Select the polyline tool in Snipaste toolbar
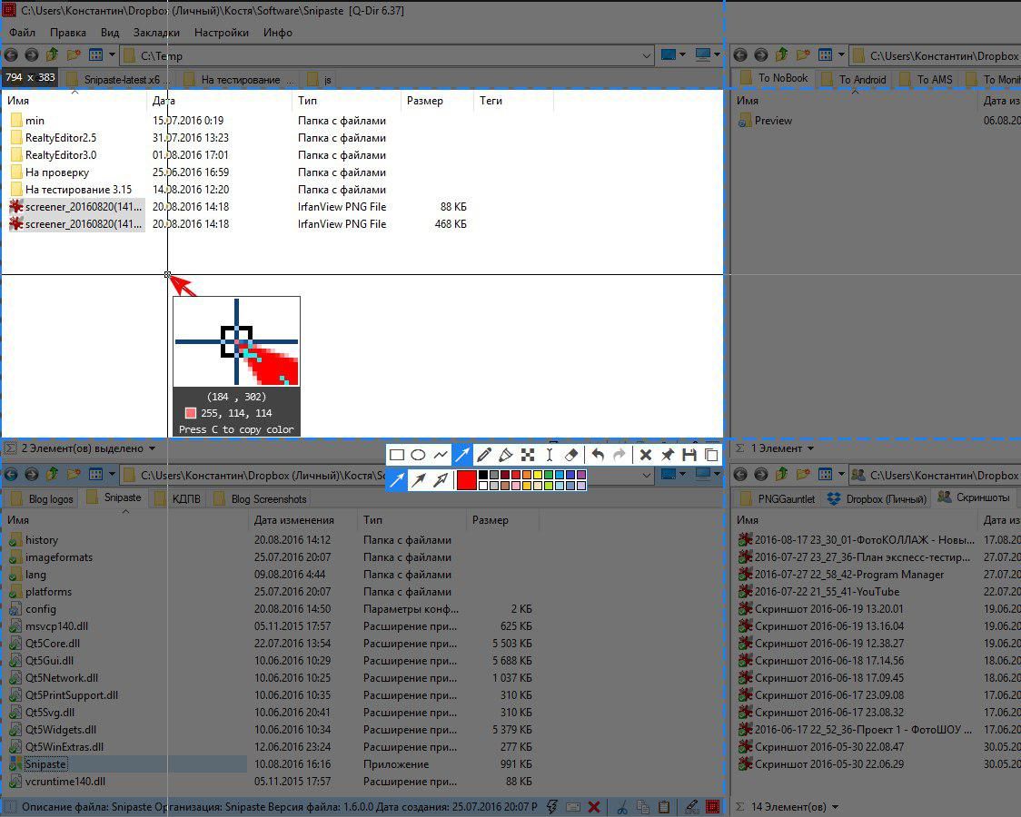Screen dimensions: 1021x817 [441, 455]
